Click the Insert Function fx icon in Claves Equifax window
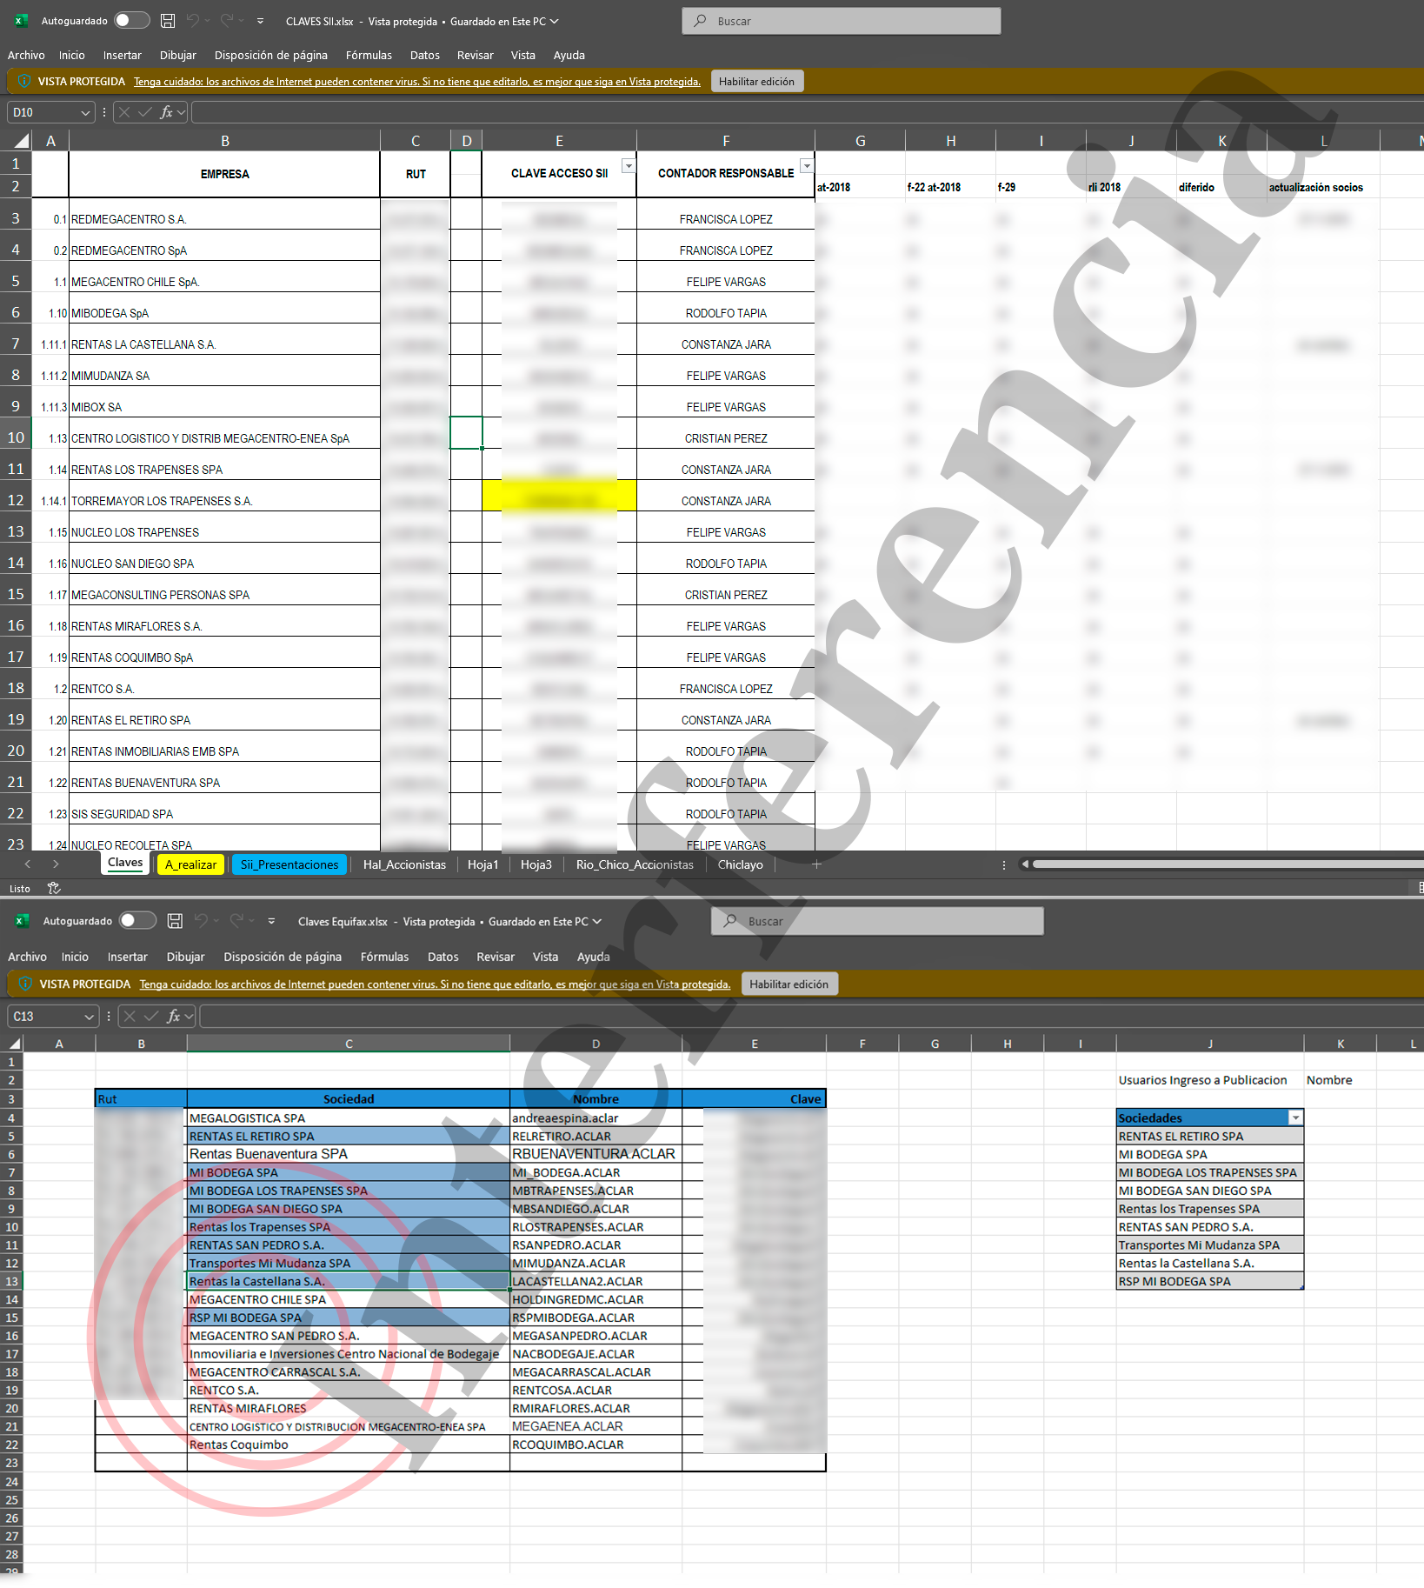The width and height of the screenshot is (1424, 1588). pyautogui.click(x=173, y=1016)
